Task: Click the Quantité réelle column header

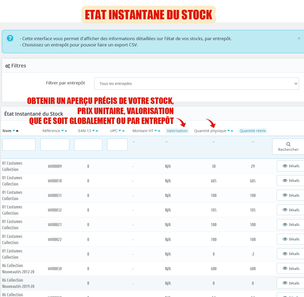Action: click(x=252, y=131)
